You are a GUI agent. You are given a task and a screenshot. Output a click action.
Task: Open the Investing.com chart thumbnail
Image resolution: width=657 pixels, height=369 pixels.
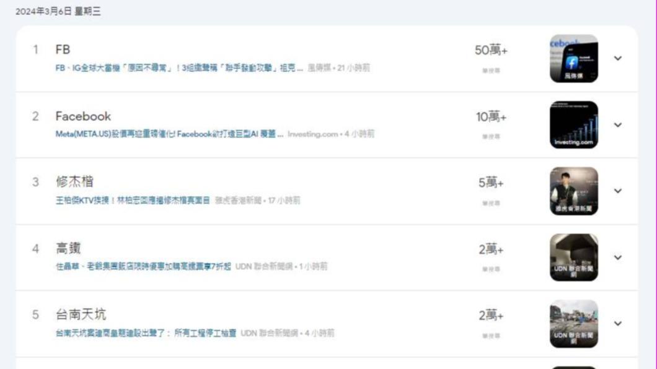click(x=573, y=124)
